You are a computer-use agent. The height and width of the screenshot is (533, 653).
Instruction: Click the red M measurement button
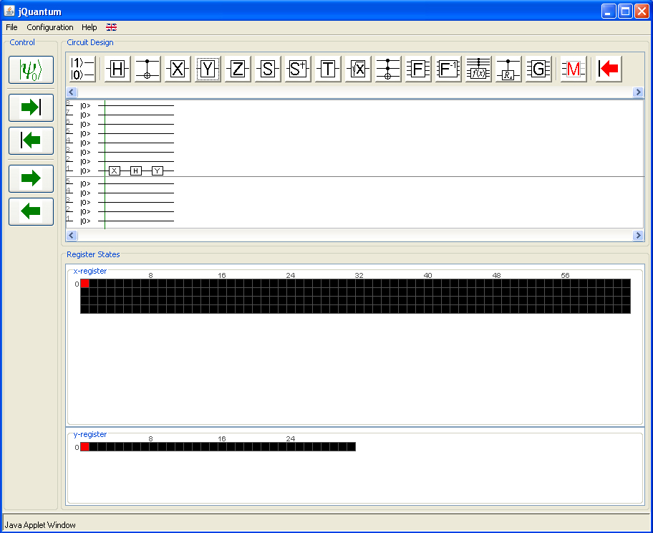click(574, 69)
